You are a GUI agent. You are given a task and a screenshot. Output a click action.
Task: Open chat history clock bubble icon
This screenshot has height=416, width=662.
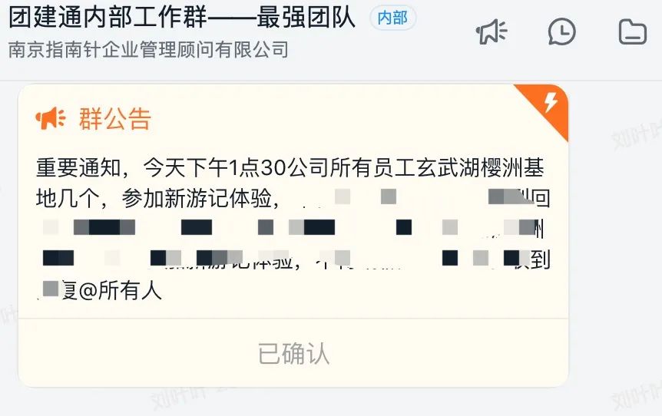coord(561,31)
